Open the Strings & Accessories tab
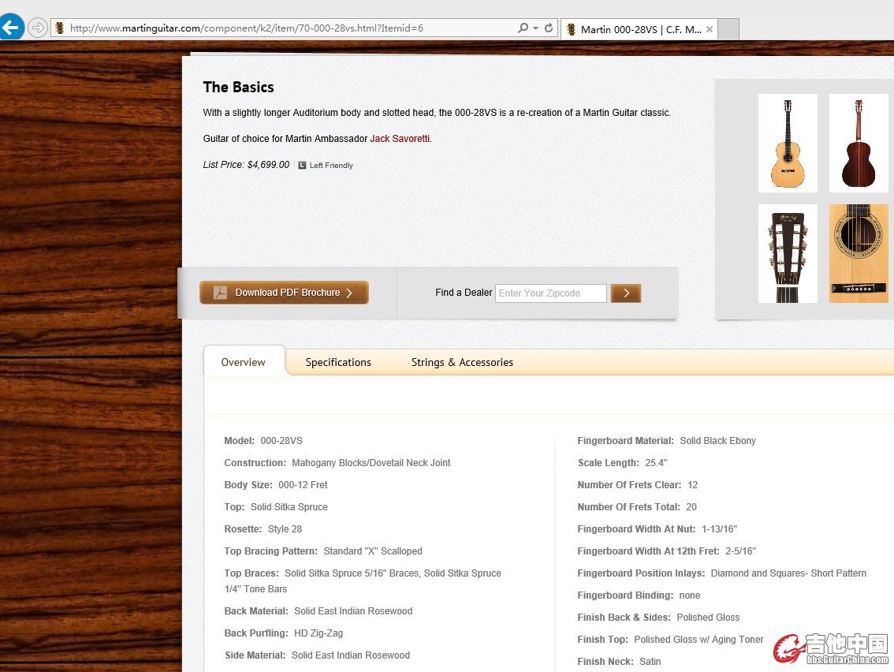 click(462, 362)
